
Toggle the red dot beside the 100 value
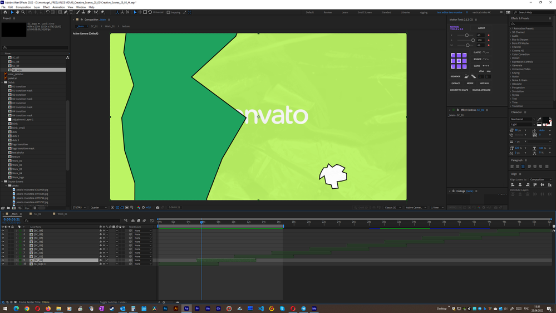pyautogui.click(x=489, y=40)
